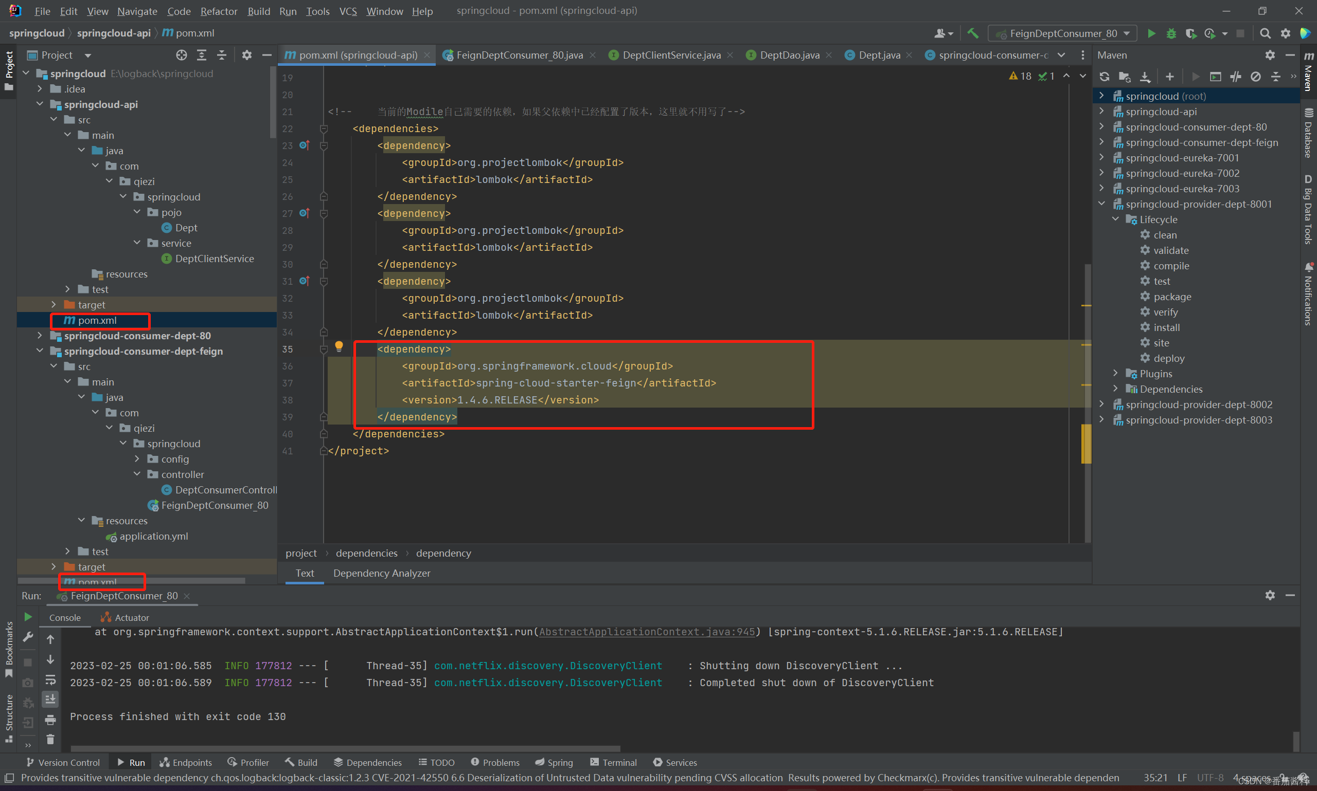1317x791 pixels.
Task: Clear console with trash icon
Action: 50,739
